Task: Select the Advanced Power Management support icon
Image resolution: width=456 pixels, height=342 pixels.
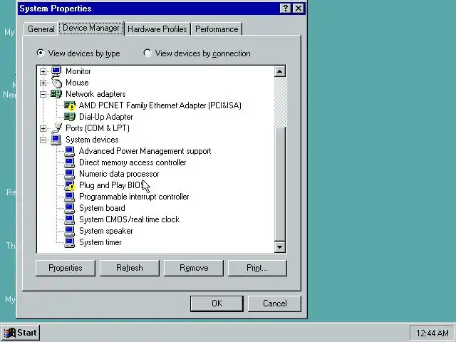Action: (x=70, y=151)
